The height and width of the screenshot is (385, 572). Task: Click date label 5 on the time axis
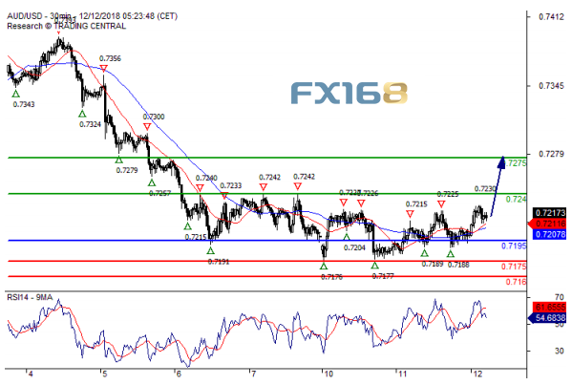pyautogui.click(x=104, y=374)
